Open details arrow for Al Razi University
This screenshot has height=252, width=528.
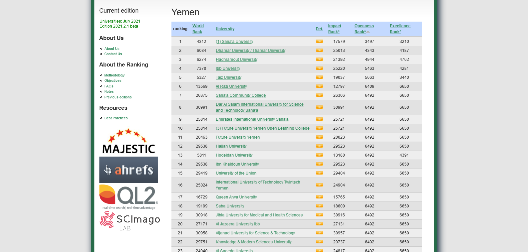tap(319, 86)
